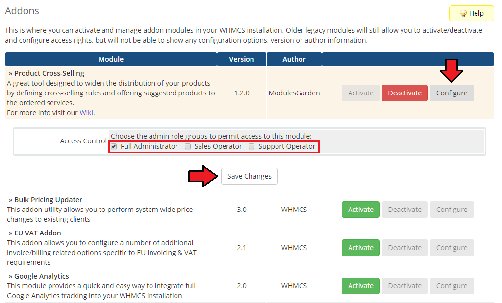The height and width of the screenshot is (303, 502).
Task: Click version 2.0 cell
Action: pos(242,286)
